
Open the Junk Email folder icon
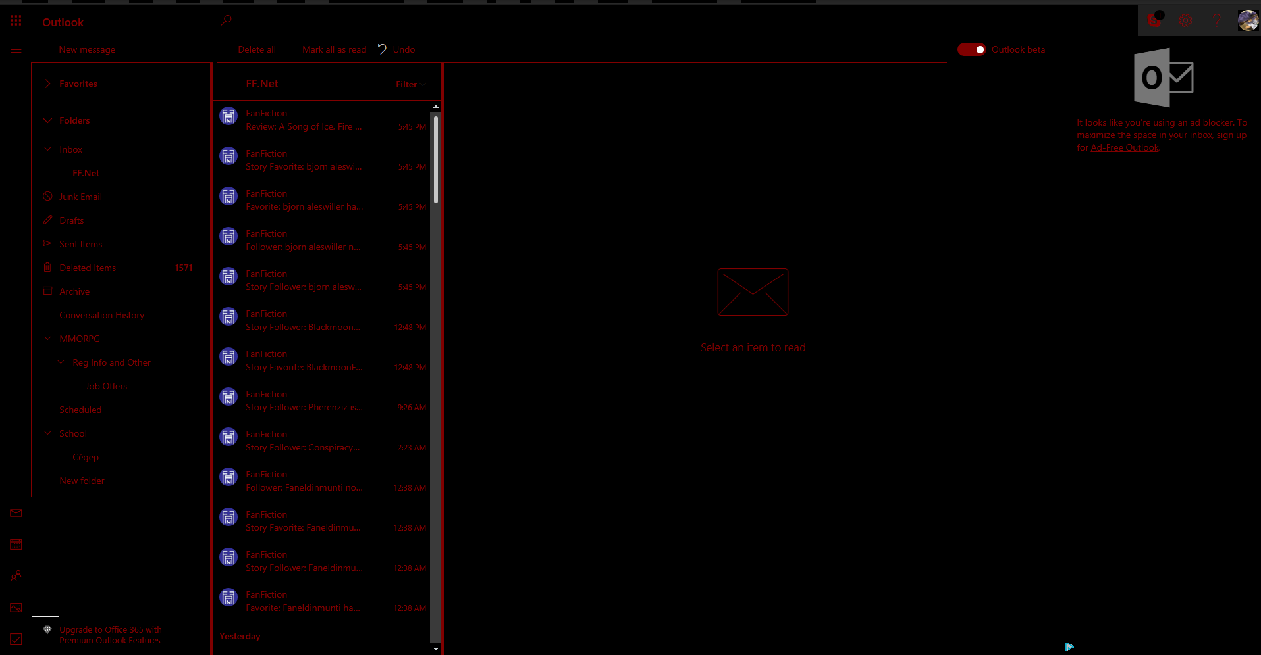point(47,197)
